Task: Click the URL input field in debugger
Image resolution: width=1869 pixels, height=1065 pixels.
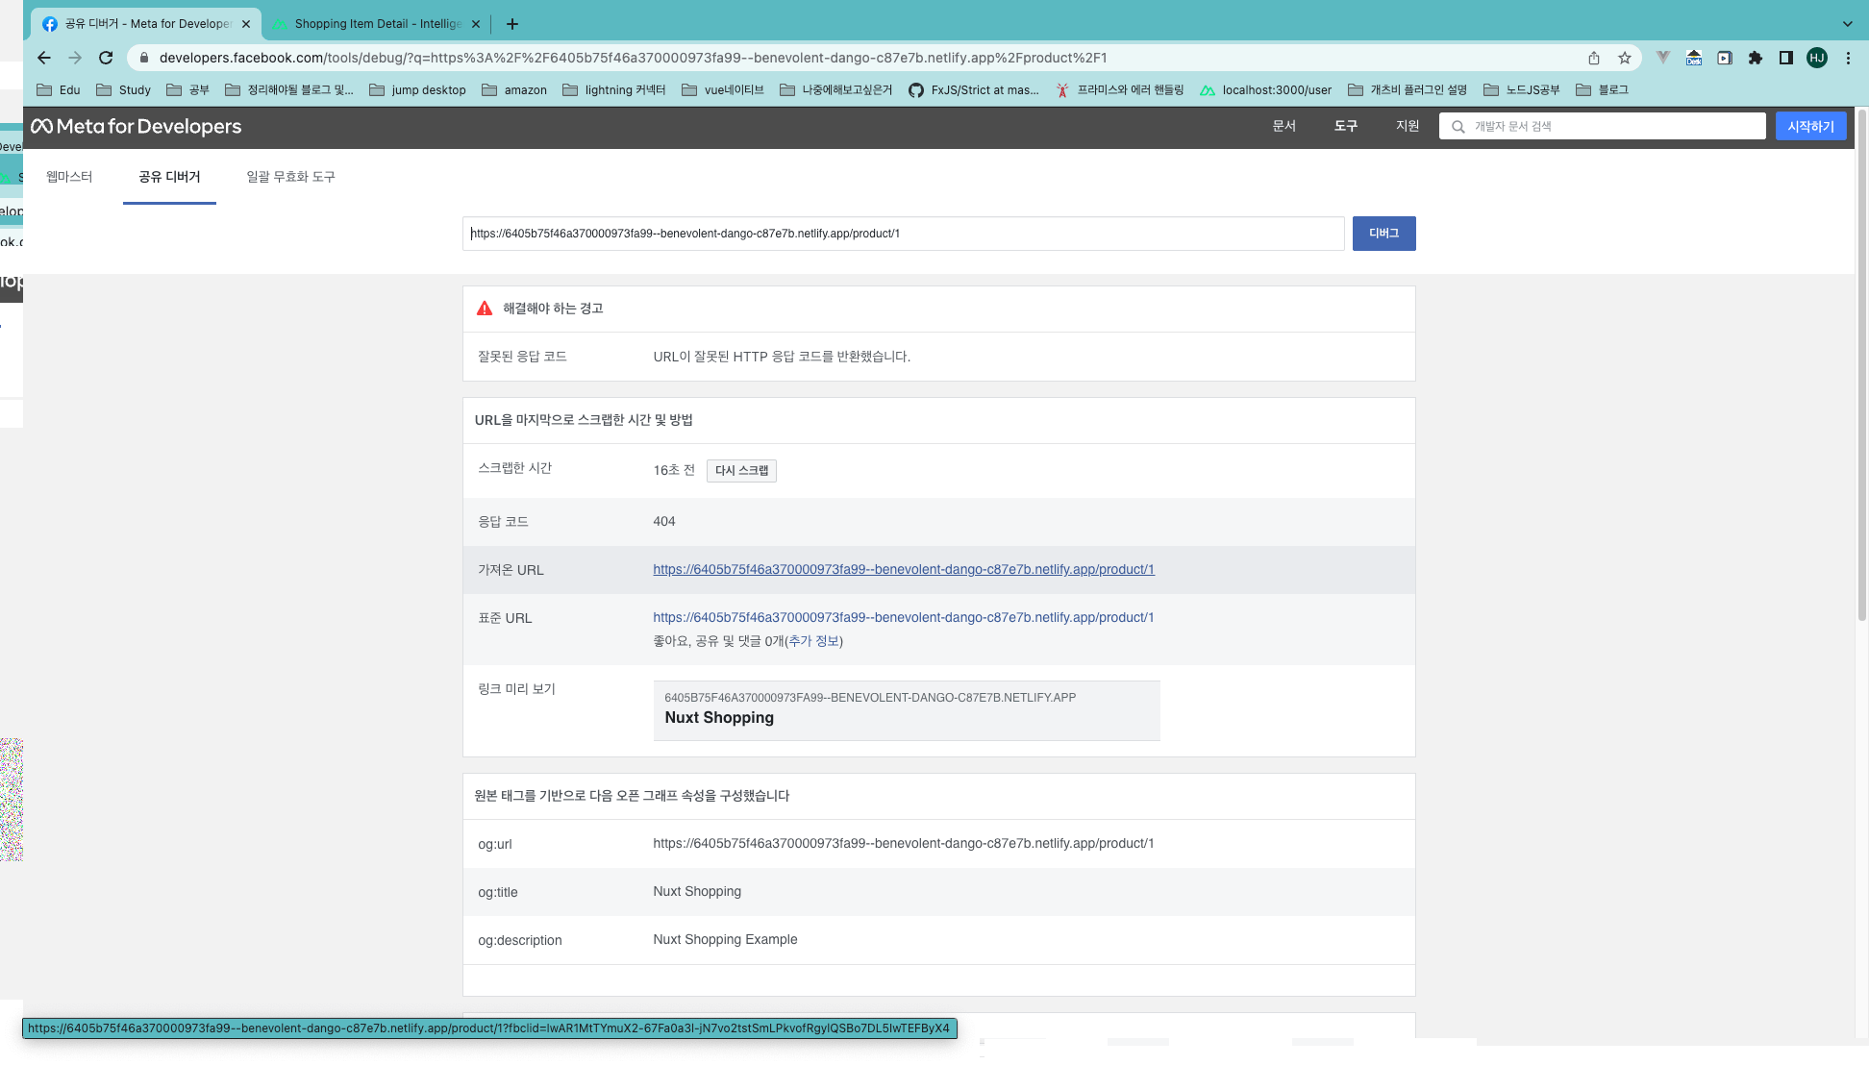Action: tap(904, 234)
